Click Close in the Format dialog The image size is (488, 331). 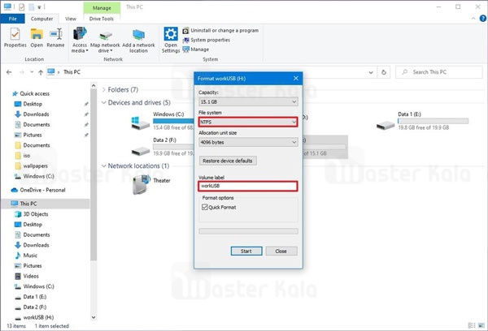pos(281,251)
